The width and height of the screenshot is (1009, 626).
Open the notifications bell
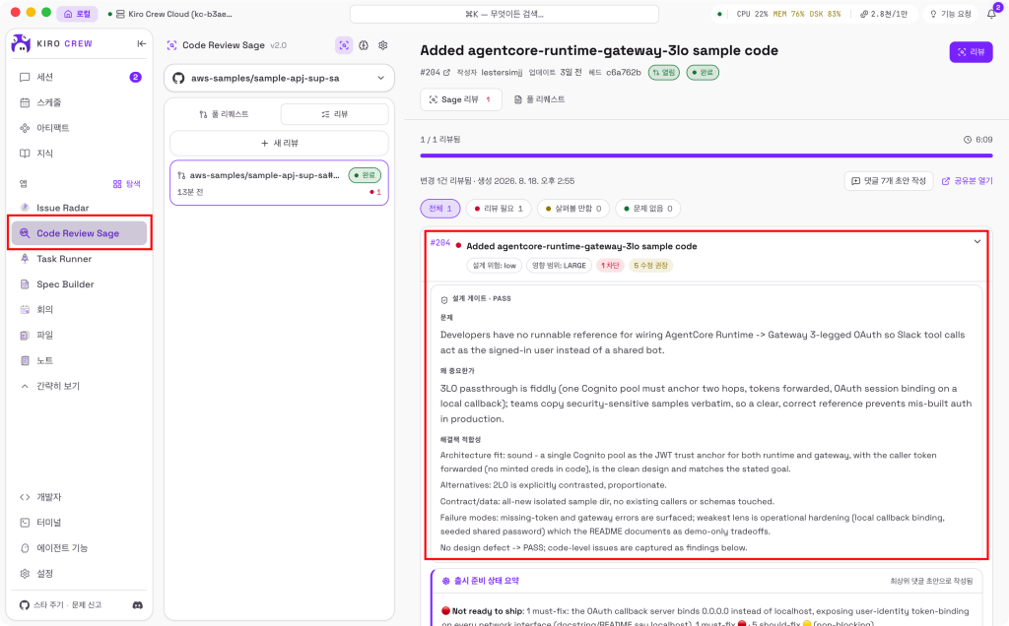(991, 14)
